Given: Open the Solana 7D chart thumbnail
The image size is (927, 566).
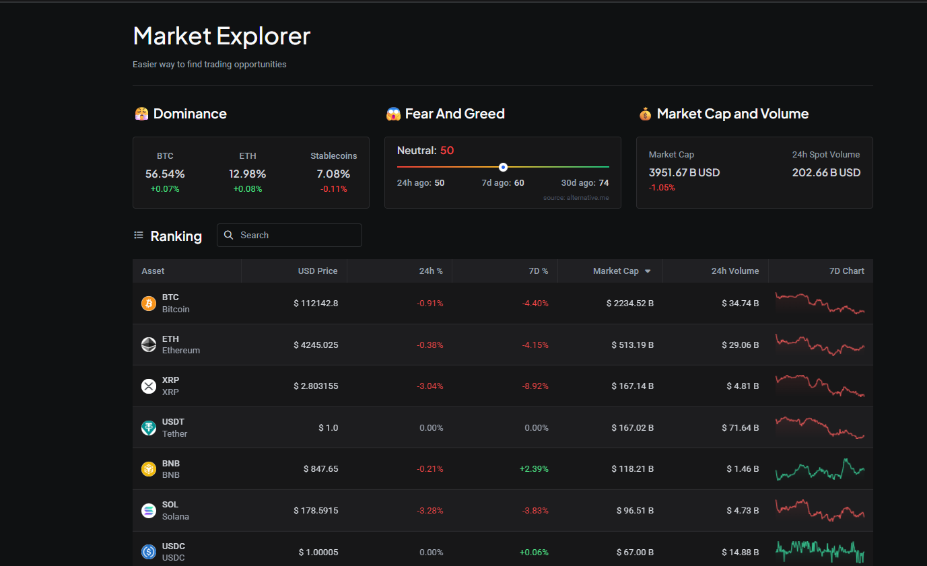Looking at the screenshot, I should pyautogui.click(x=820, y=510).
